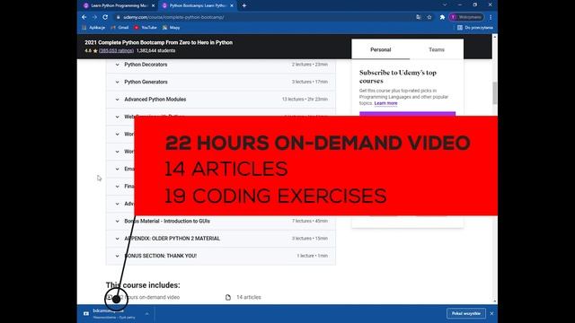Close the Learn Python Programming tab
The height and width of the screenshot is (323, 575).
153,5
